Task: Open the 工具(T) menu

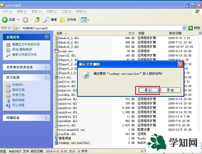Action: click(x=67, y=12)
